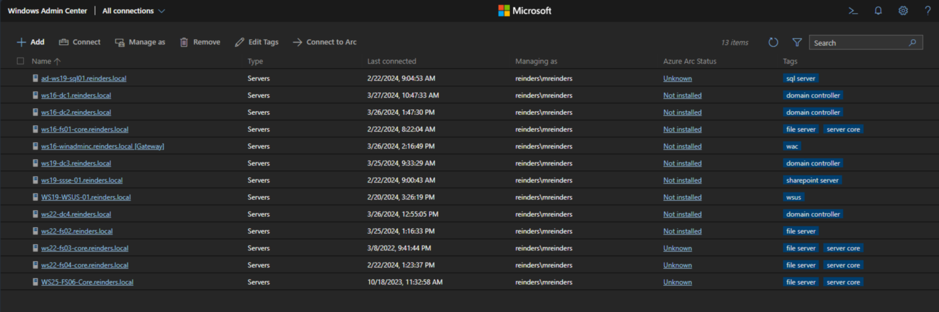Sort by the Type column header
This screenshot has height=312, width=939.
(255, 61)
